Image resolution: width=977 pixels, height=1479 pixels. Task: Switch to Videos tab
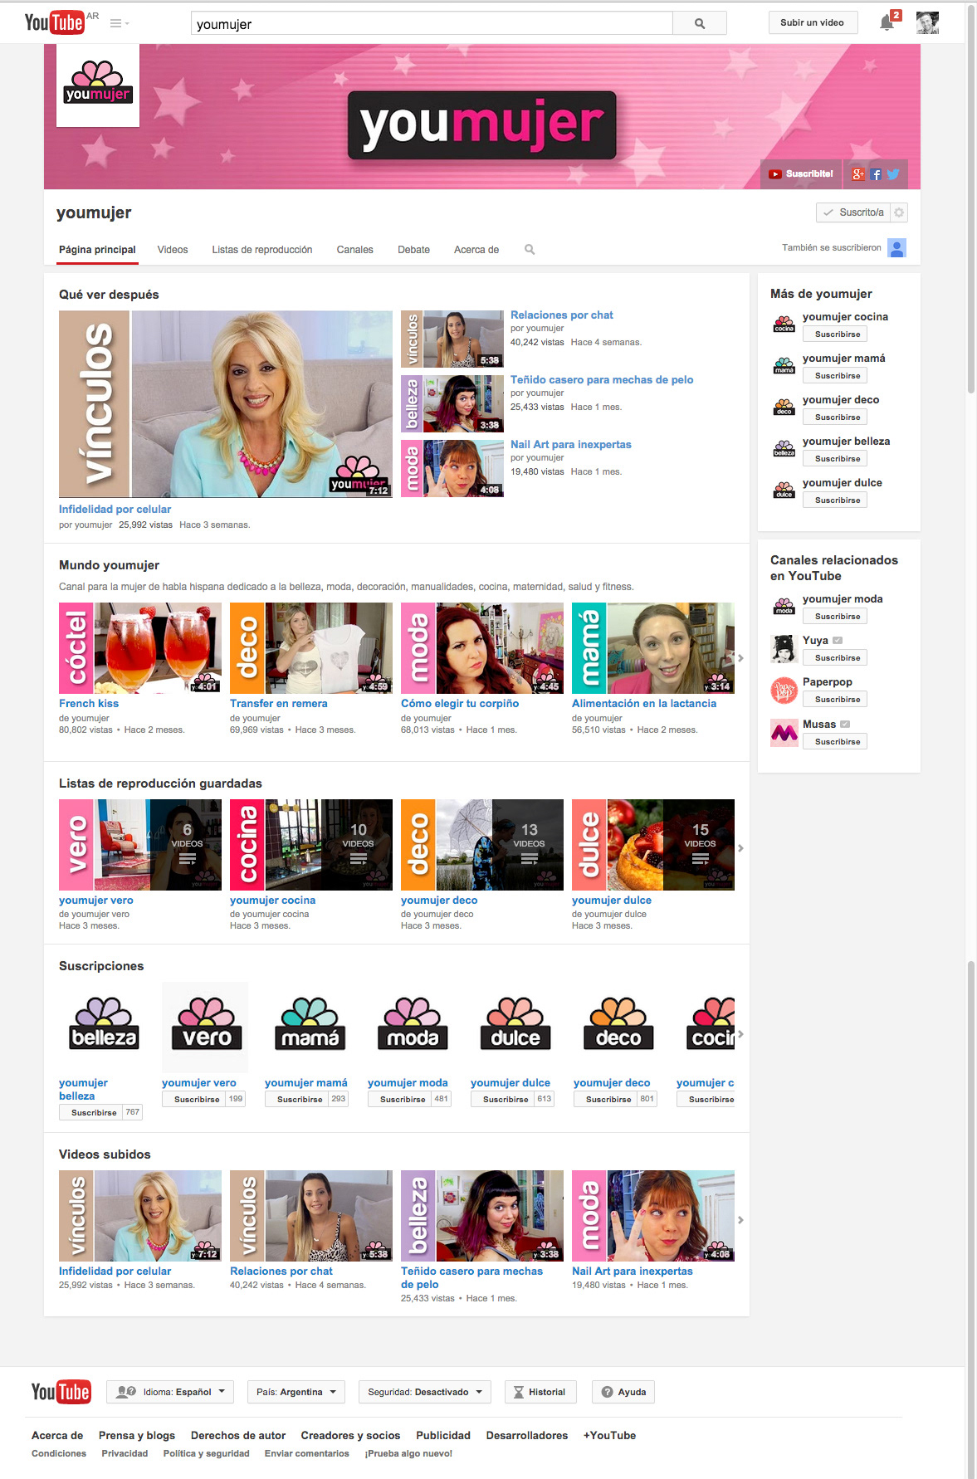pyautogui.click(x=173, y=250)
